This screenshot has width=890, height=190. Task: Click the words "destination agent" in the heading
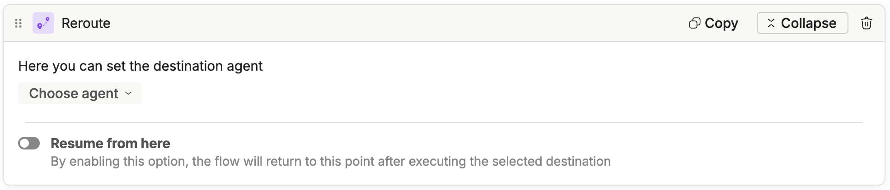[208, 66]
